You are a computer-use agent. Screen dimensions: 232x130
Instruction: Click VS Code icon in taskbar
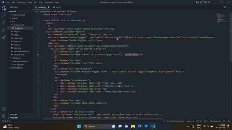click(153, 126)
